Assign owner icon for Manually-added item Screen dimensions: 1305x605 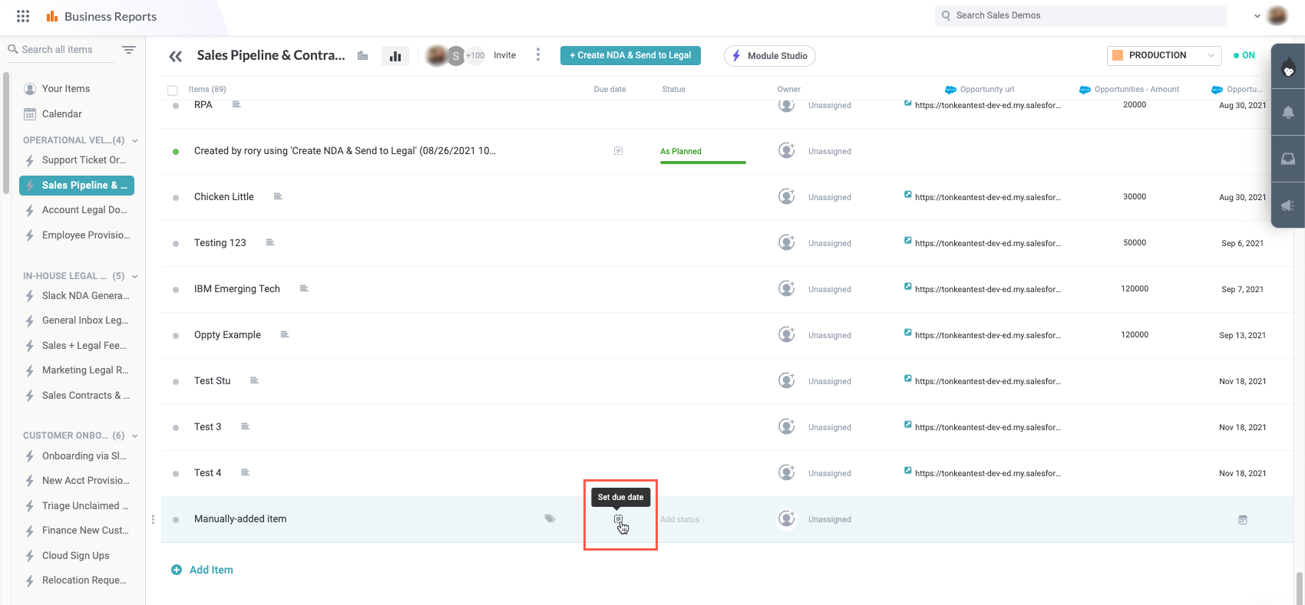pyautogui.click(x=787, y=518)
